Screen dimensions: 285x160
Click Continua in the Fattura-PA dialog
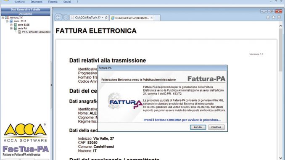coord(216,127)
